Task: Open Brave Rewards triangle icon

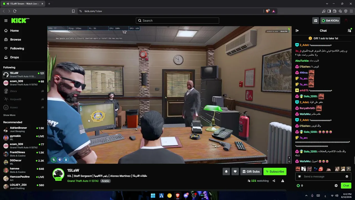Action: (x=273, y=11)
